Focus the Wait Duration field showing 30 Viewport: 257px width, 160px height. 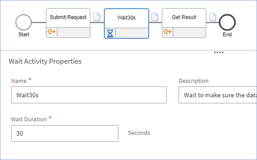(x=65, y=133)
